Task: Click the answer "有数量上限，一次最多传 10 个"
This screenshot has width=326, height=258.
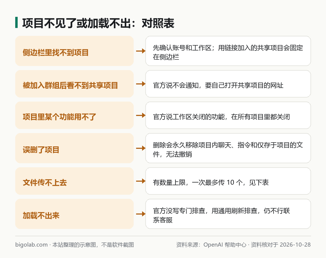Action: (x=228, y=181)
